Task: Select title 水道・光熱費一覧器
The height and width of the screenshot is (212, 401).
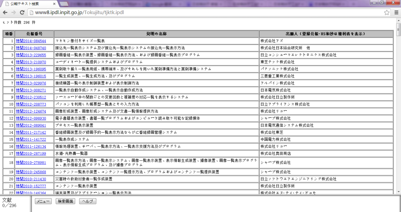Action: click(x=72, y=153)
